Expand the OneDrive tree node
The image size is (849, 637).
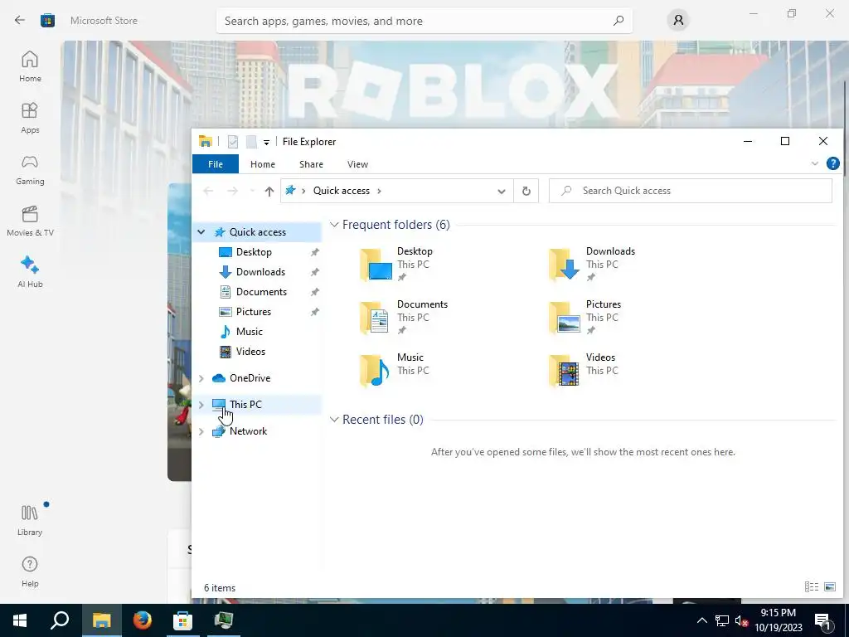click(201, 378)
